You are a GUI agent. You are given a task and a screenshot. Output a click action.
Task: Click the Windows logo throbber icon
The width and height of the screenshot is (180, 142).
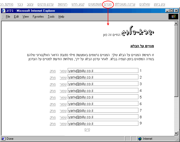(x=174, y=17)
